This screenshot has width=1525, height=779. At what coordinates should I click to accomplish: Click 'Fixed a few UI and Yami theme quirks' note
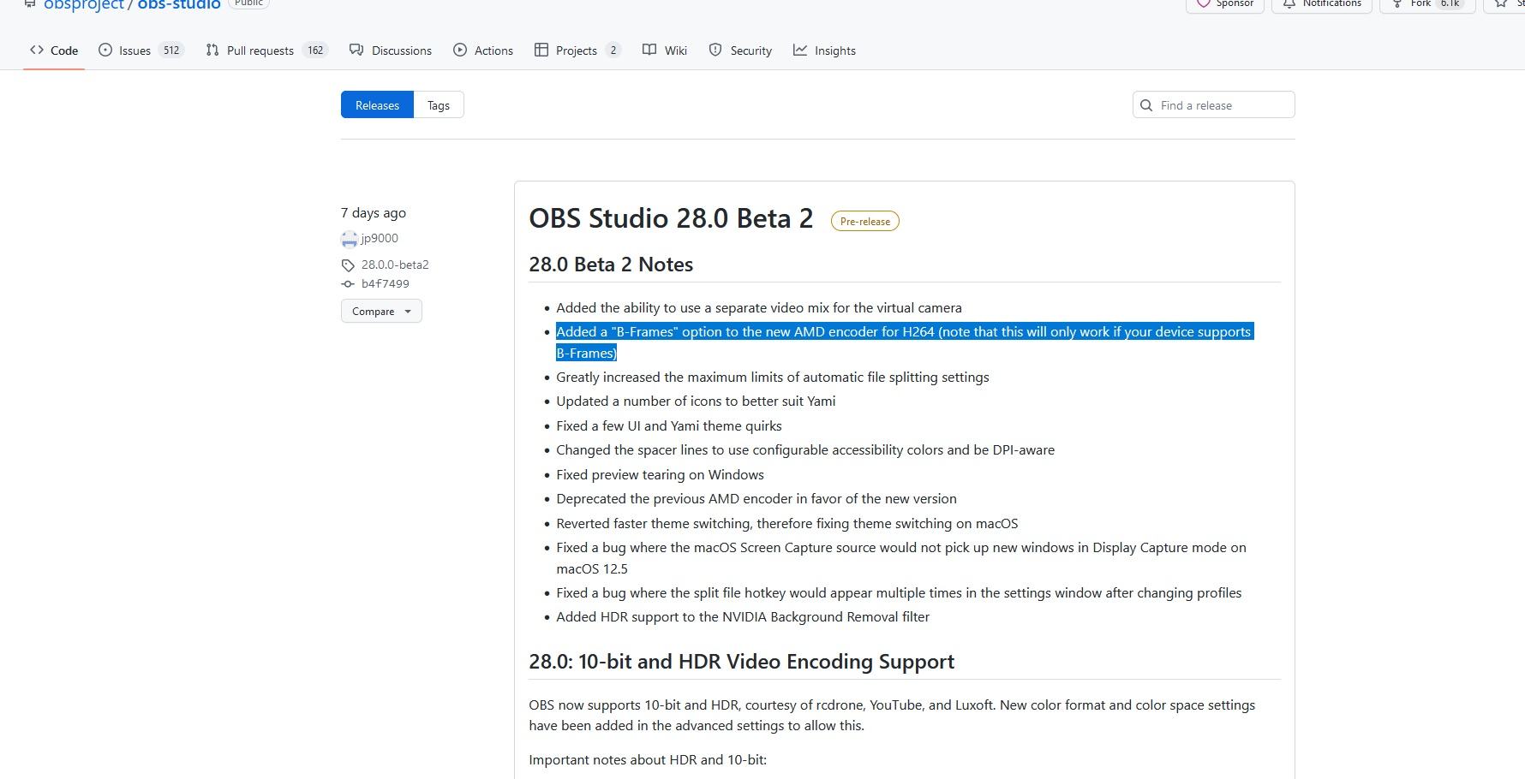[x=669, y=425]
